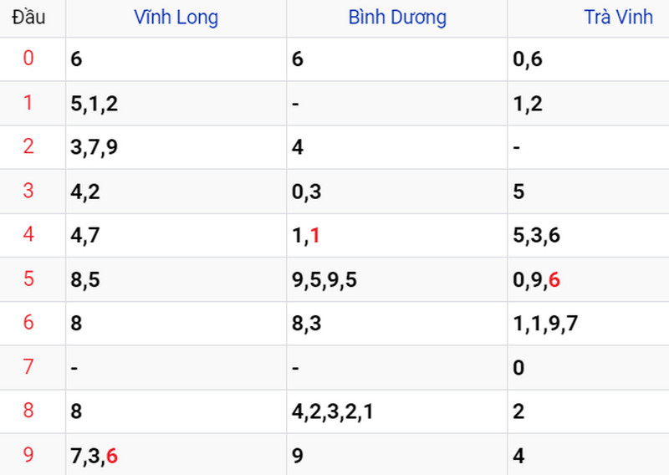Viewport: 669px width, 475px height.
Task: Click red 6 in Trà Vinh row 5
Action: (x=554, y=280)
